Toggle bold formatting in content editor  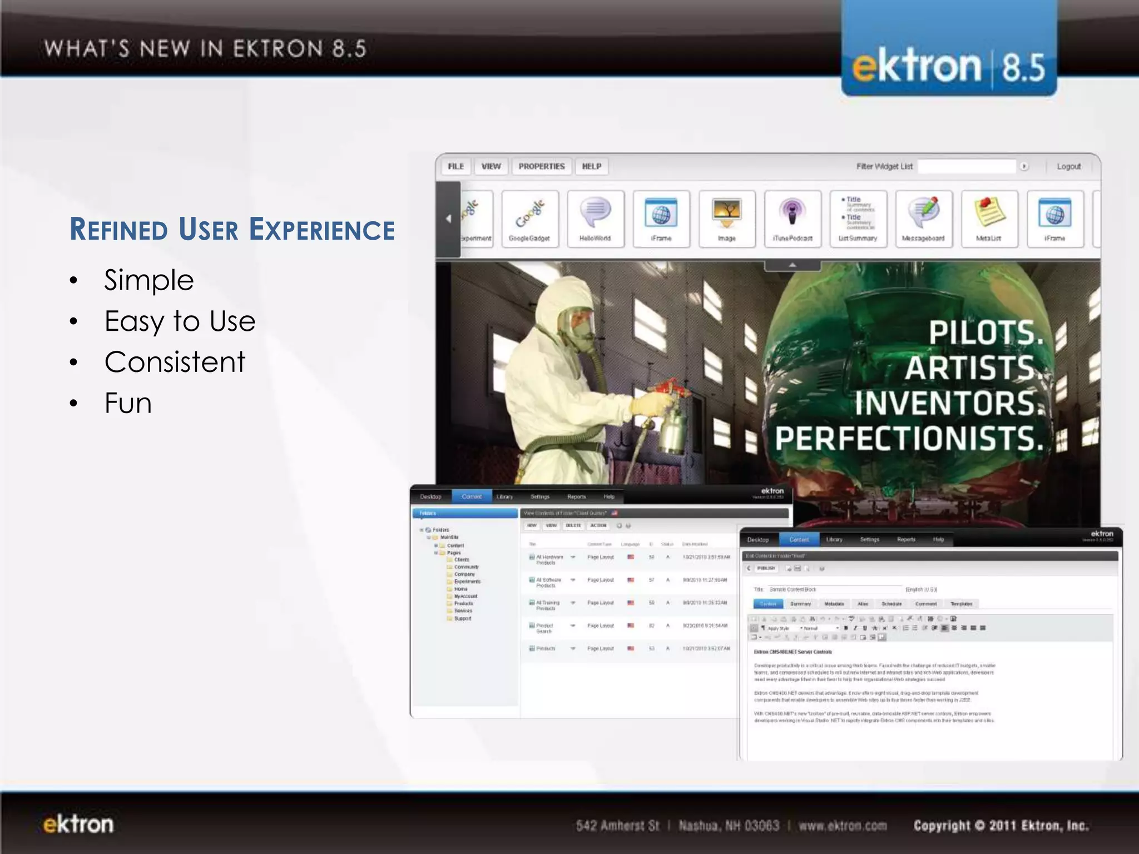(x=846, y=628)
